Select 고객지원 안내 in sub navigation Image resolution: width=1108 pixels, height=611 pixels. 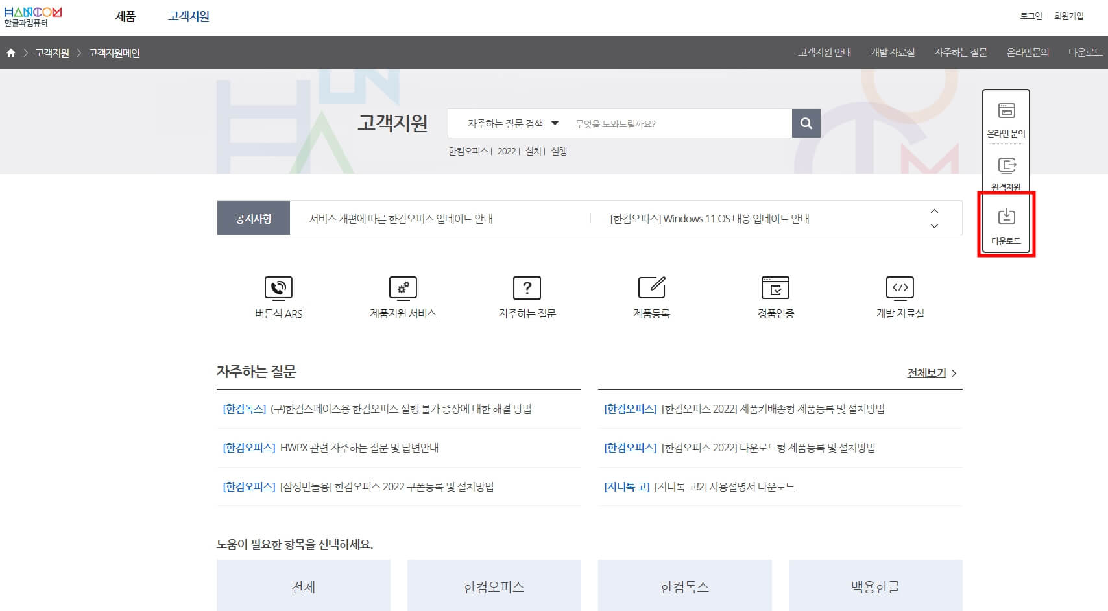[x=825, y=53]
